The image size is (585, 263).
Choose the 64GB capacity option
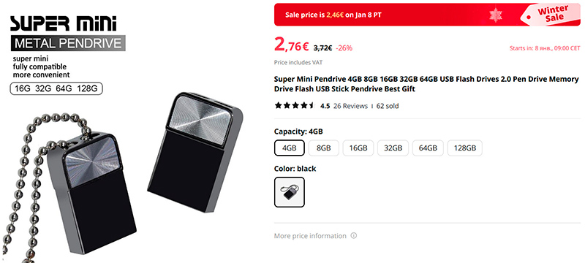pyautogui.click(x=428, y=148)
